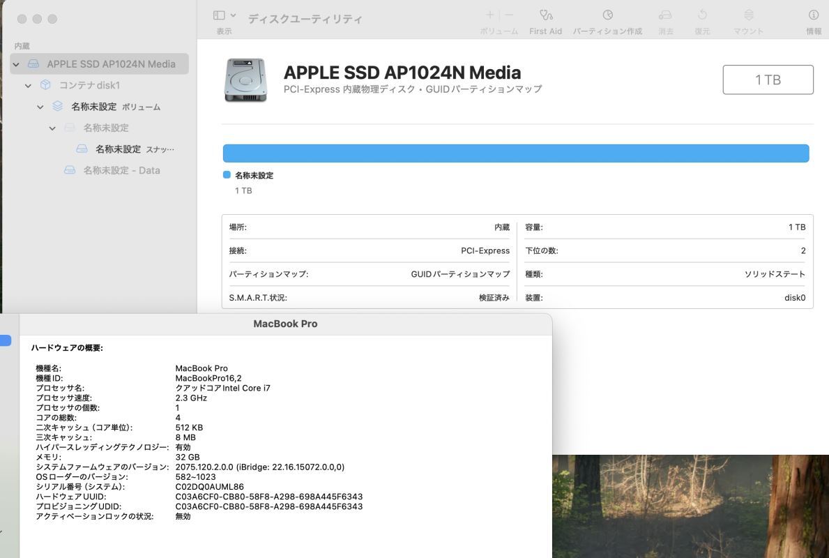Click the 2.3 GHz processor speed
Viewport: 829px width, 558px height.
point(191,398)
